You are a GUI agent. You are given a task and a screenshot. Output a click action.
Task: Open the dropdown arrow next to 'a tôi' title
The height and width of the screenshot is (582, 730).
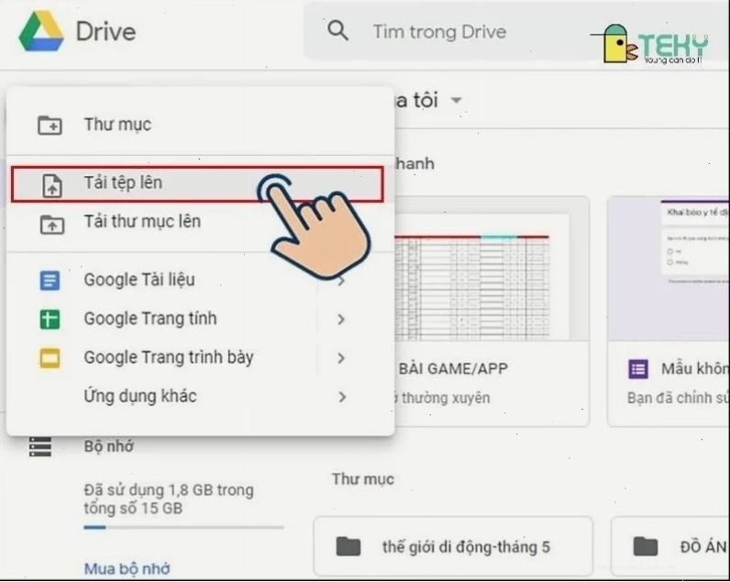pyautogui.click(x=457, y=100)
